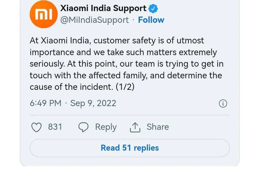
Task: Click the blue verified checkmark badge
Action: point(153,9)
